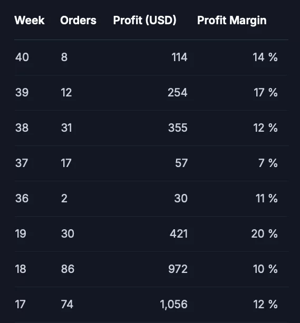Click the 1,056 profit value
This screenshot has height=323, width=300.
174,304
